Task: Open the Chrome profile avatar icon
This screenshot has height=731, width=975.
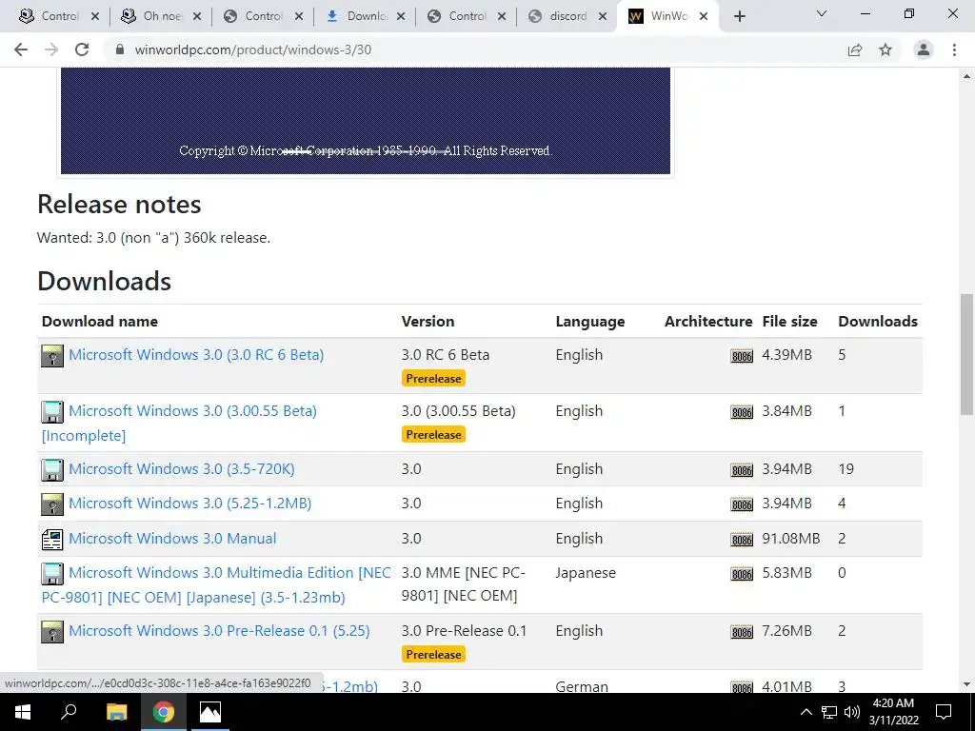Action: tap(924, 49)
